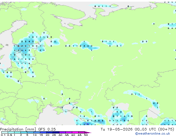The height and width of the screenshot is (136, 176).
Task: Click the 10–15 mm blue legend swatch
Action: 37,132
